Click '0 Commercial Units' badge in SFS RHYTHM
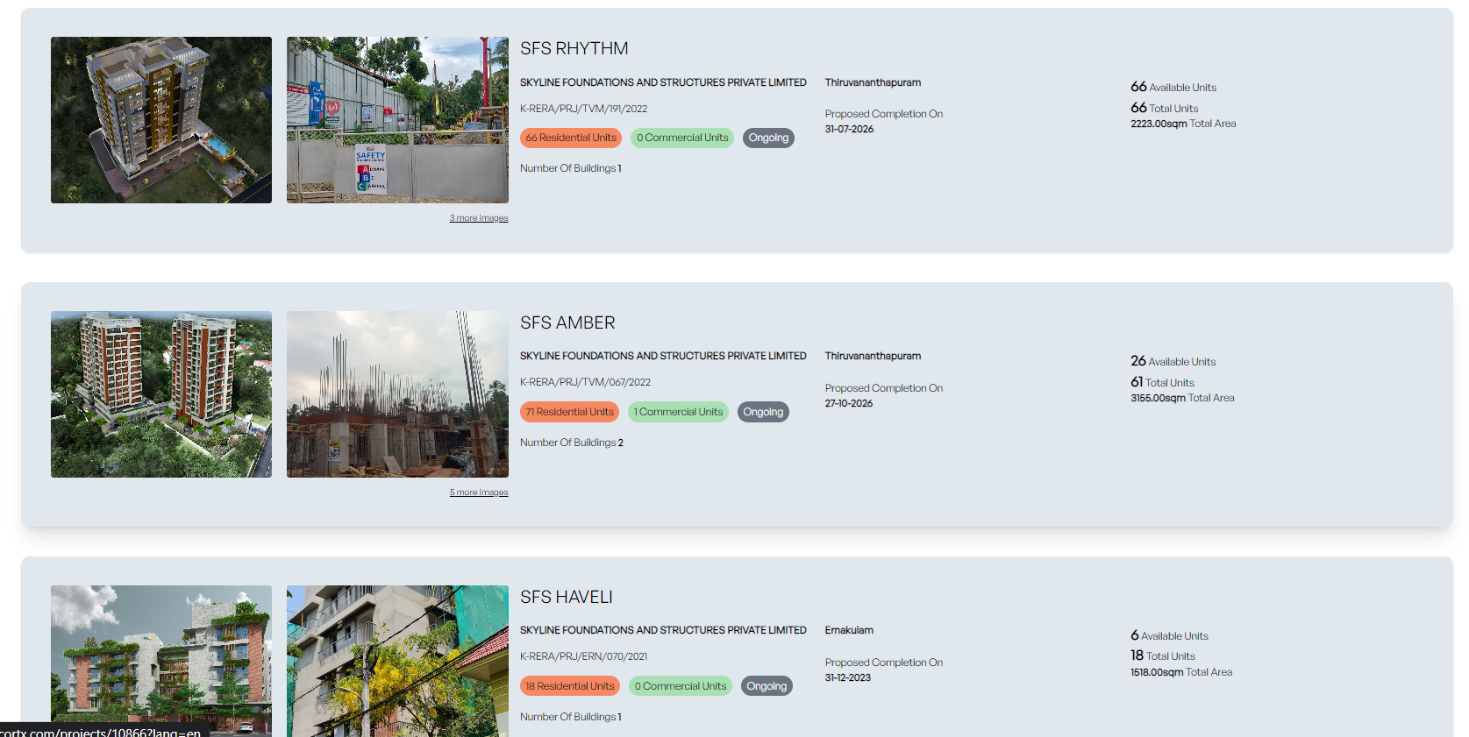 coord(682,138)
